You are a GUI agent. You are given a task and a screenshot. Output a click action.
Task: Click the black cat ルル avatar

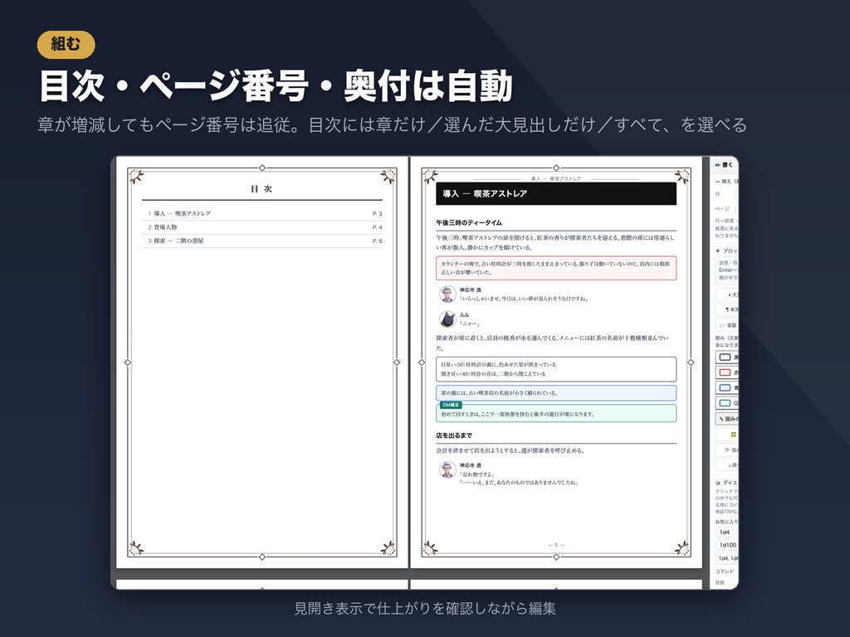[x=447, y=319]
